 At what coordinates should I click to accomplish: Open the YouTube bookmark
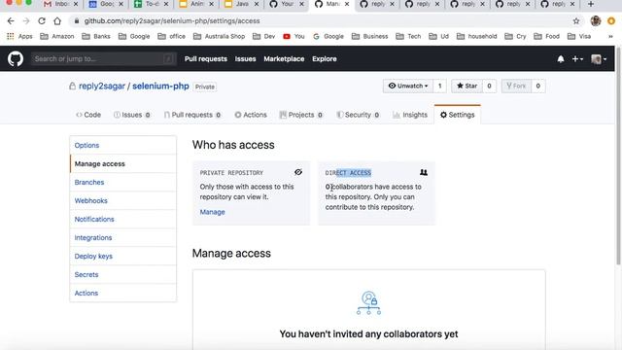294,36
